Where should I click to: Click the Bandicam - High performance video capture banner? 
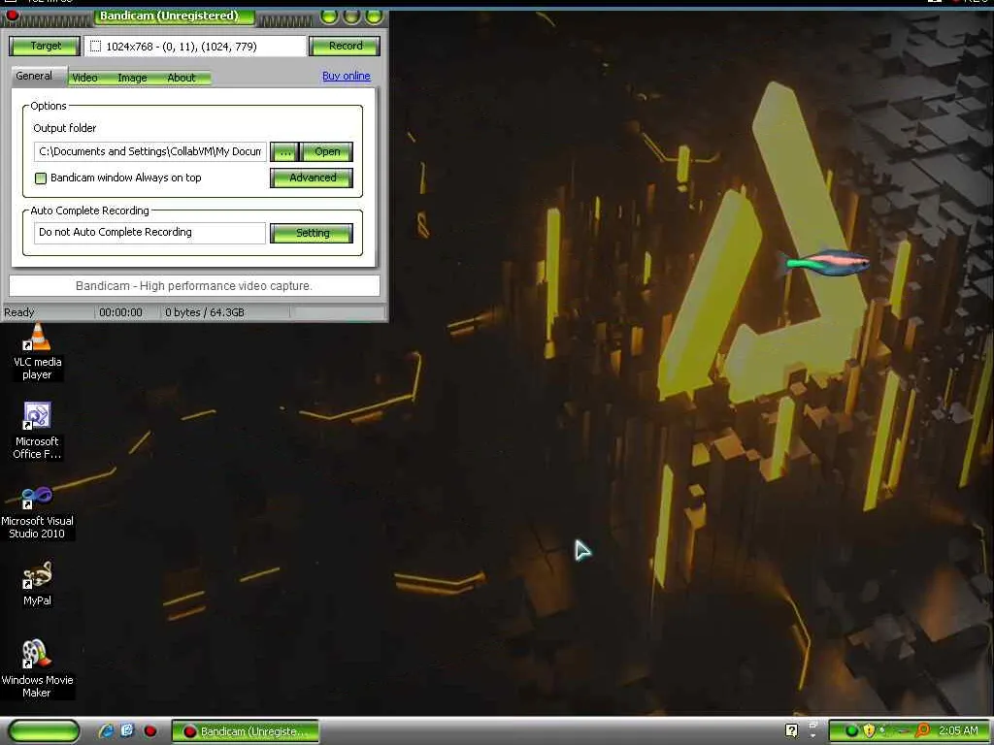[194, 286]
